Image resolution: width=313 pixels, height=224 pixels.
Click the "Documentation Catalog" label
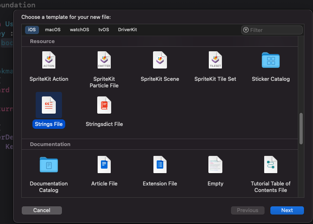coord(49,187)
